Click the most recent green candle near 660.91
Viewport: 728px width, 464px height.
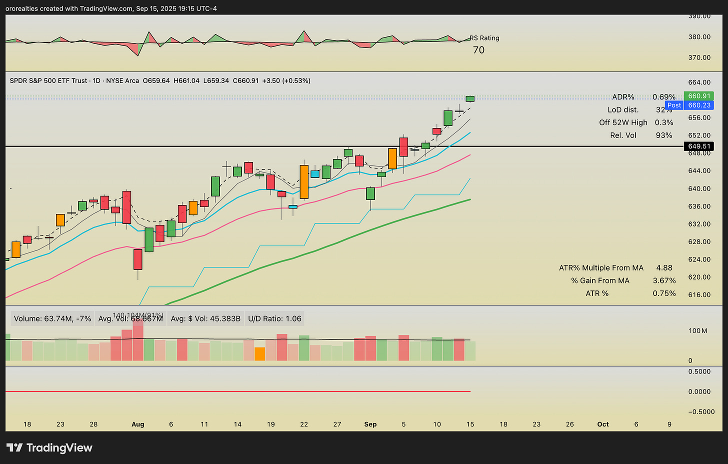pyautogui.click(x=470, y=98)
